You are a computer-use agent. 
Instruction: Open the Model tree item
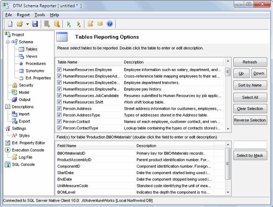click(x=24, y=93)
